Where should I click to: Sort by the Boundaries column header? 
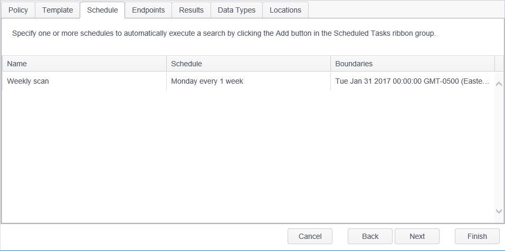pos(413,64)
